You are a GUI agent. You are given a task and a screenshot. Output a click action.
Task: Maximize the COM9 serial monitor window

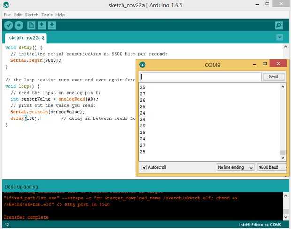(265, 64)
